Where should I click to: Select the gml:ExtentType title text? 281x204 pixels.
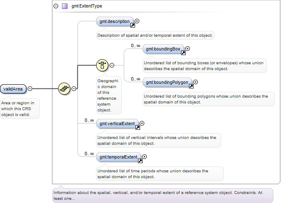pyautogui.click(x=87, y=6)
